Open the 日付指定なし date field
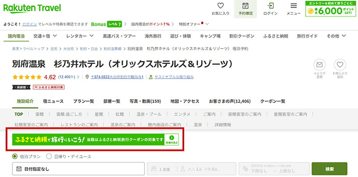358x177 pixels. [x=78, y=169]
